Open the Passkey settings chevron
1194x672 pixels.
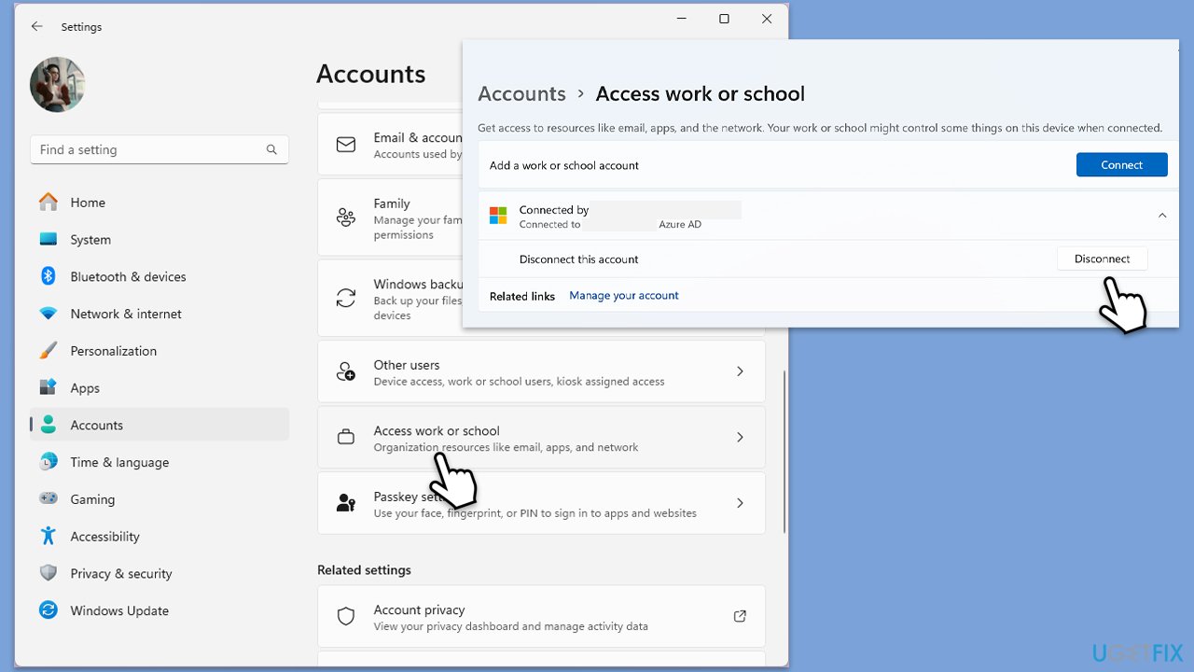[x=740, y=503]
